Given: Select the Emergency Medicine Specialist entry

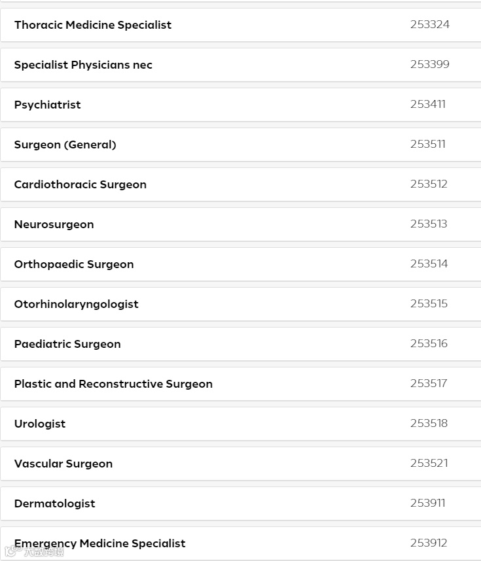Looking at the screenshot, I should pos(100,543).
